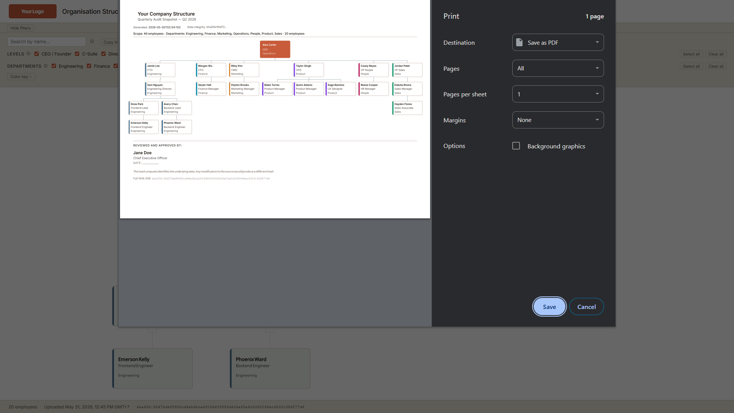The height and width of the screenshot is (413, 734).
Task: Click the info icon beside search field
Action: pos(92,41)
